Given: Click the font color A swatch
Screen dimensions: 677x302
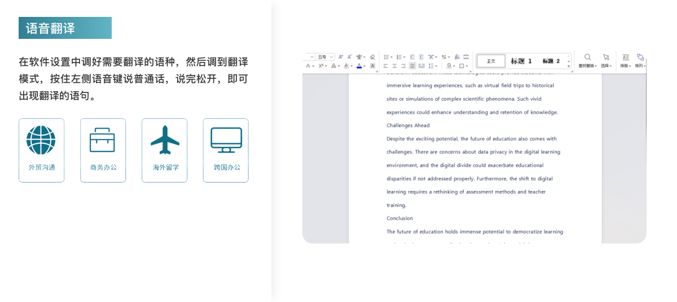Looking at the screenshot, I should coord(359,66).
